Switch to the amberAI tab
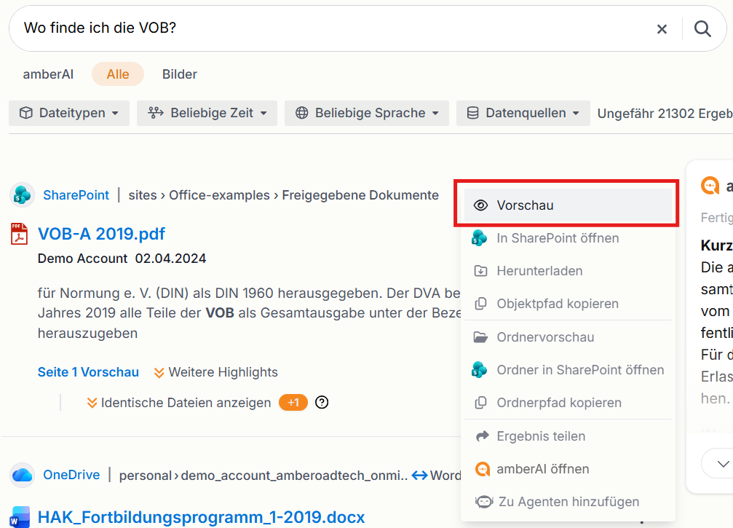 coord(48,74)
